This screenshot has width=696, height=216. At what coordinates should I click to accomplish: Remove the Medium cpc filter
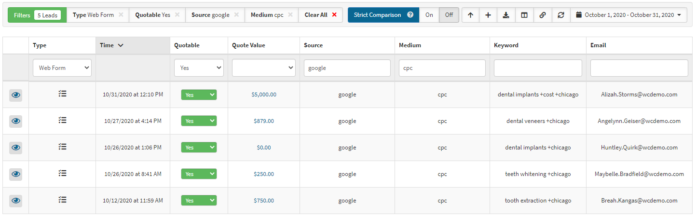click(x=290, y=14)
